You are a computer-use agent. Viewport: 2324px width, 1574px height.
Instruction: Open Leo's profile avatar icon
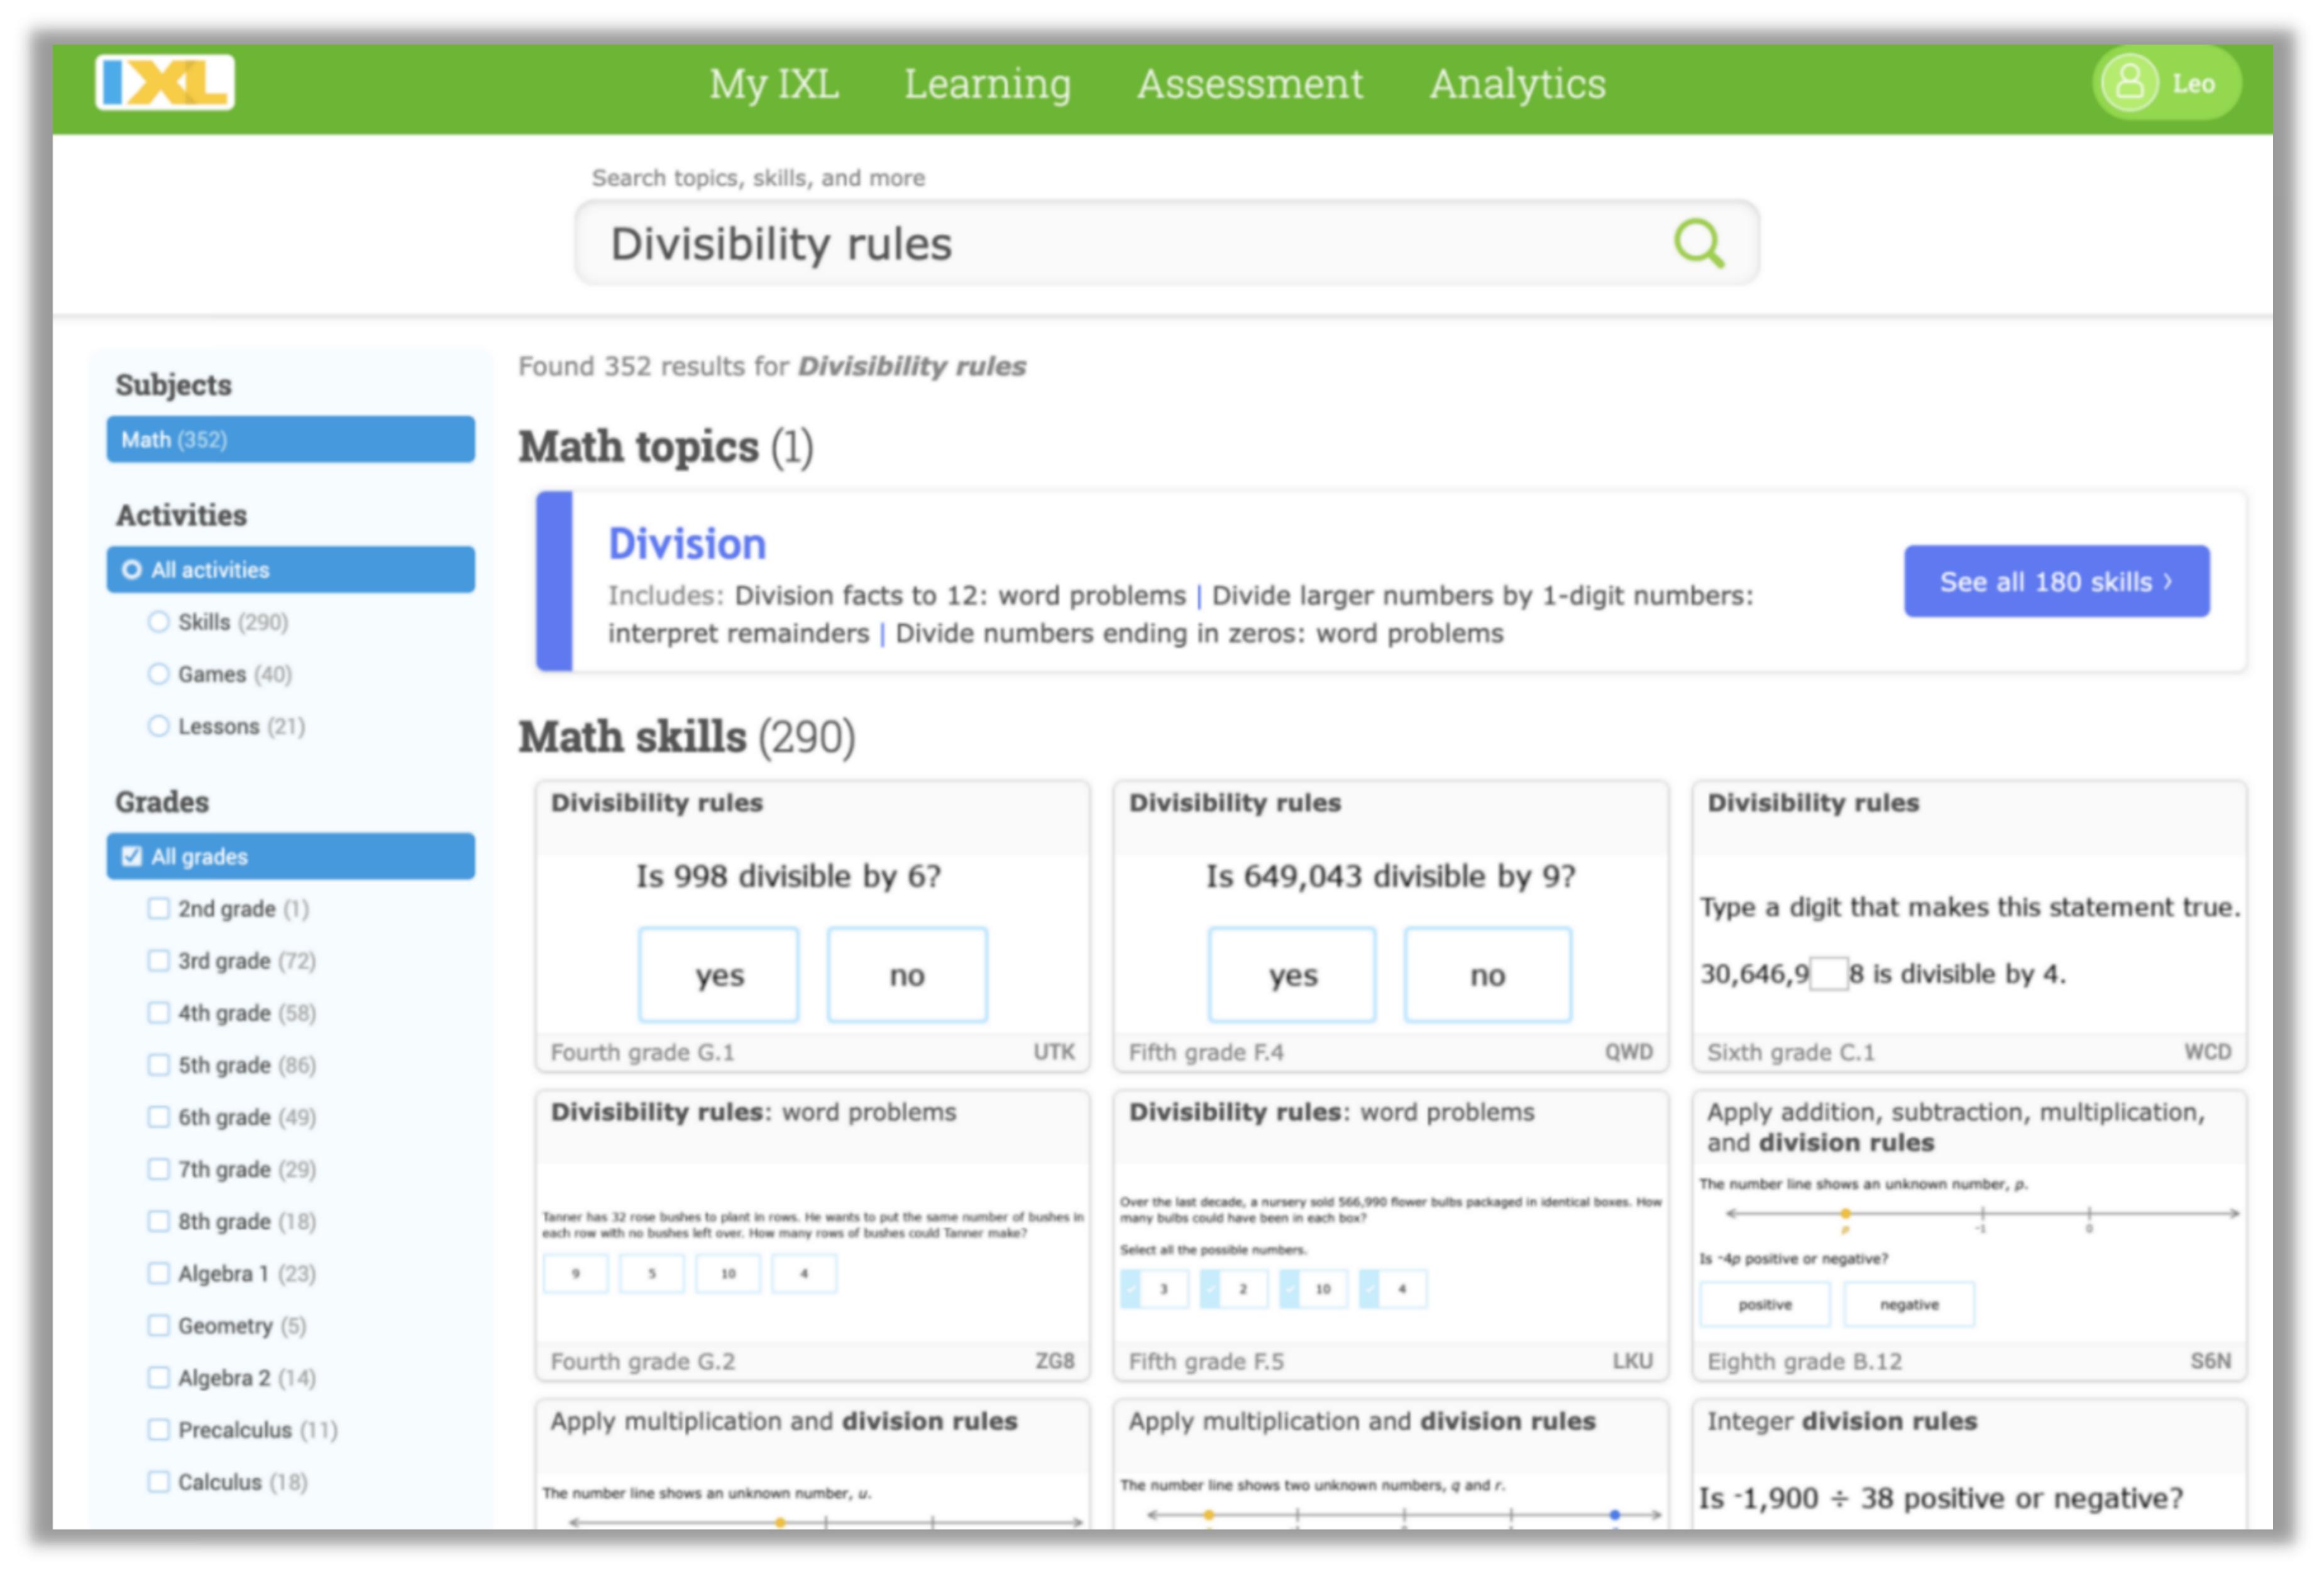[x=2129, y=83]
